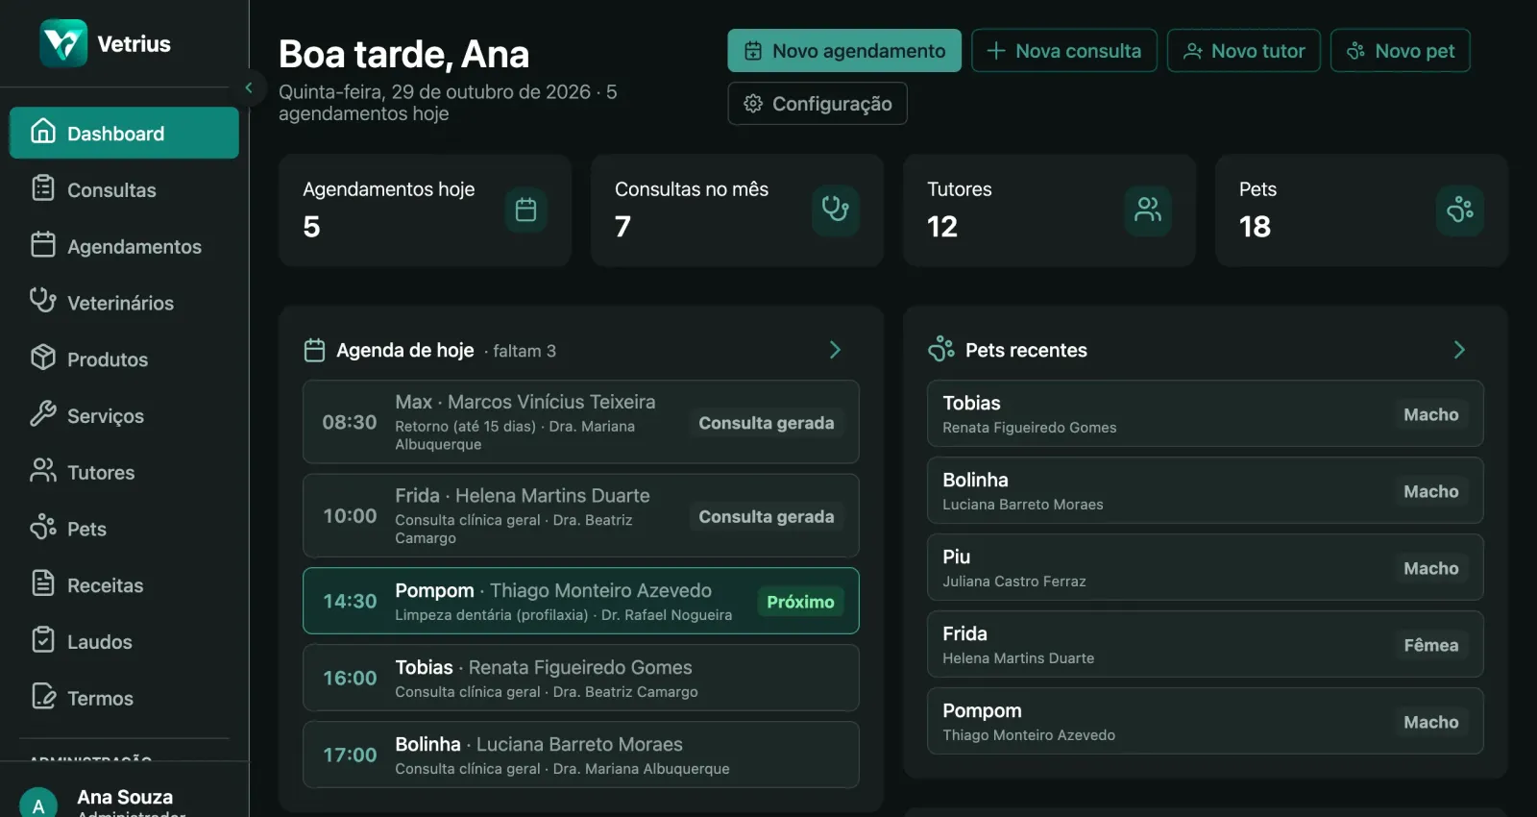Image resolution: width=1537 pixels, height=817 pixels.
Task: Navigate to Veterinários section
Action: 124,303
